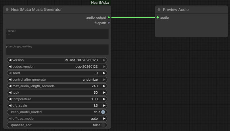Increase max_audio_length_seconds with right arrow
The height and width of the screenshot is (131, 230).
[x=104, y=86]
